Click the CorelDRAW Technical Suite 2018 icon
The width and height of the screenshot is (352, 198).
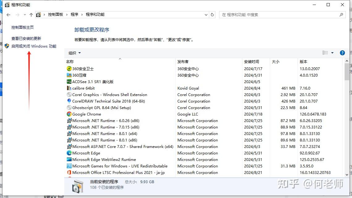69,101
